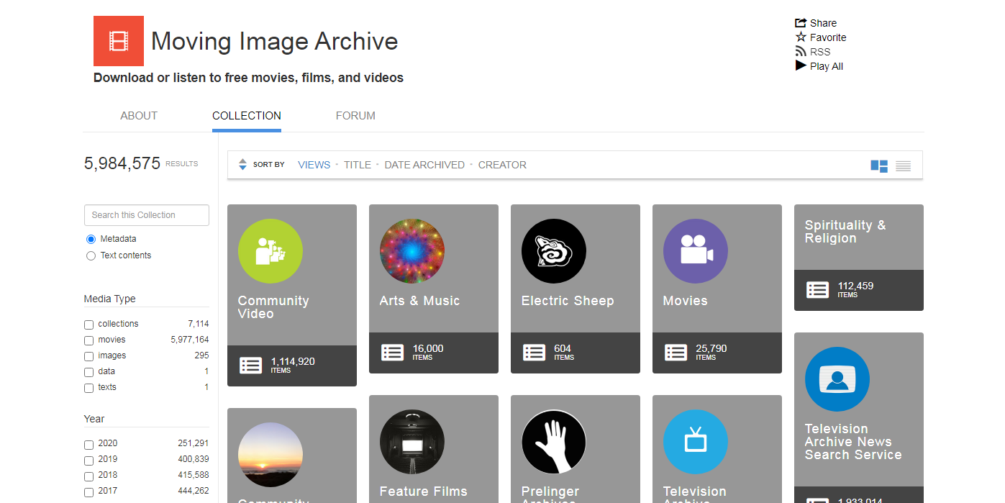Click the 5,984,575 results count
The width and height of the screenshot is (1005, 503).
click(122, 163)
